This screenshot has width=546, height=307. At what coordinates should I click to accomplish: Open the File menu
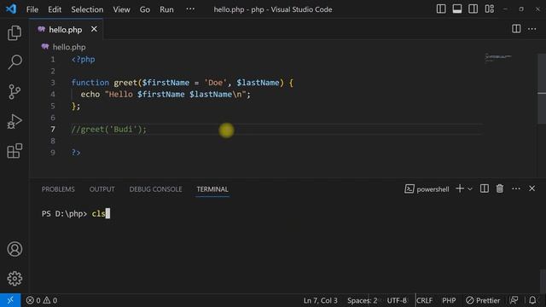click(x=32, y=9)
